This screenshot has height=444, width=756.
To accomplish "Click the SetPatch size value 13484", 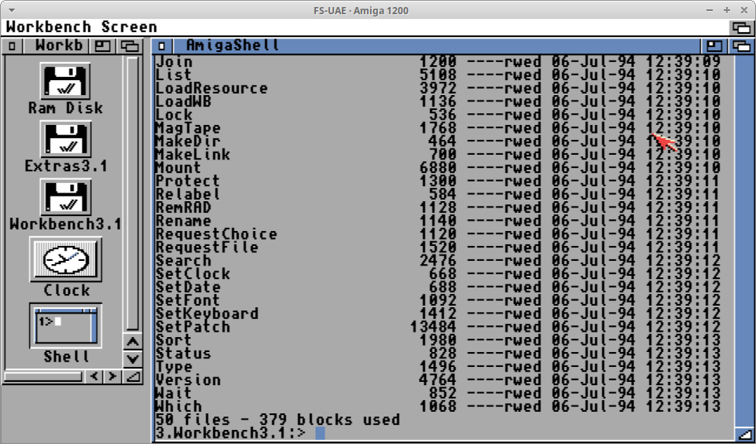I will [433, 327].
